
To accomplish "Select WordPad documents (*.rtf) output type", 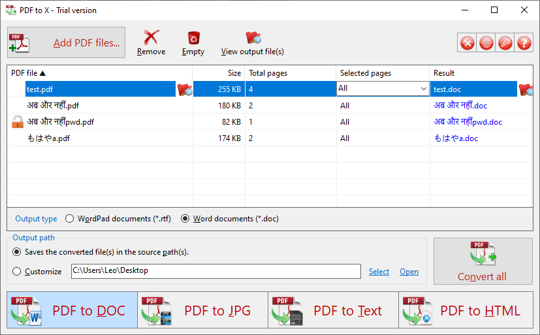I will pyautogui.click(x=70, y=219).
